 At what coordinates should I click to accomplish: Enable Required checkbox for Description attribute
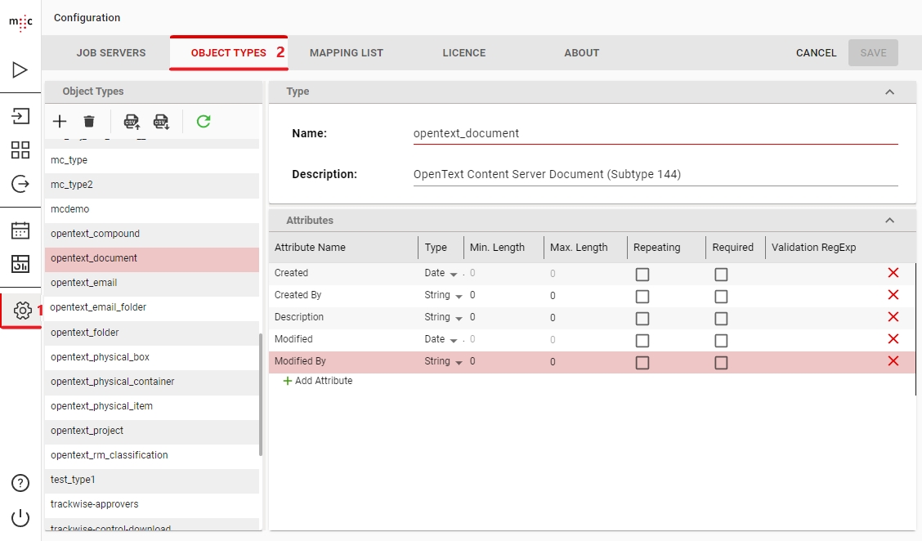721,319
